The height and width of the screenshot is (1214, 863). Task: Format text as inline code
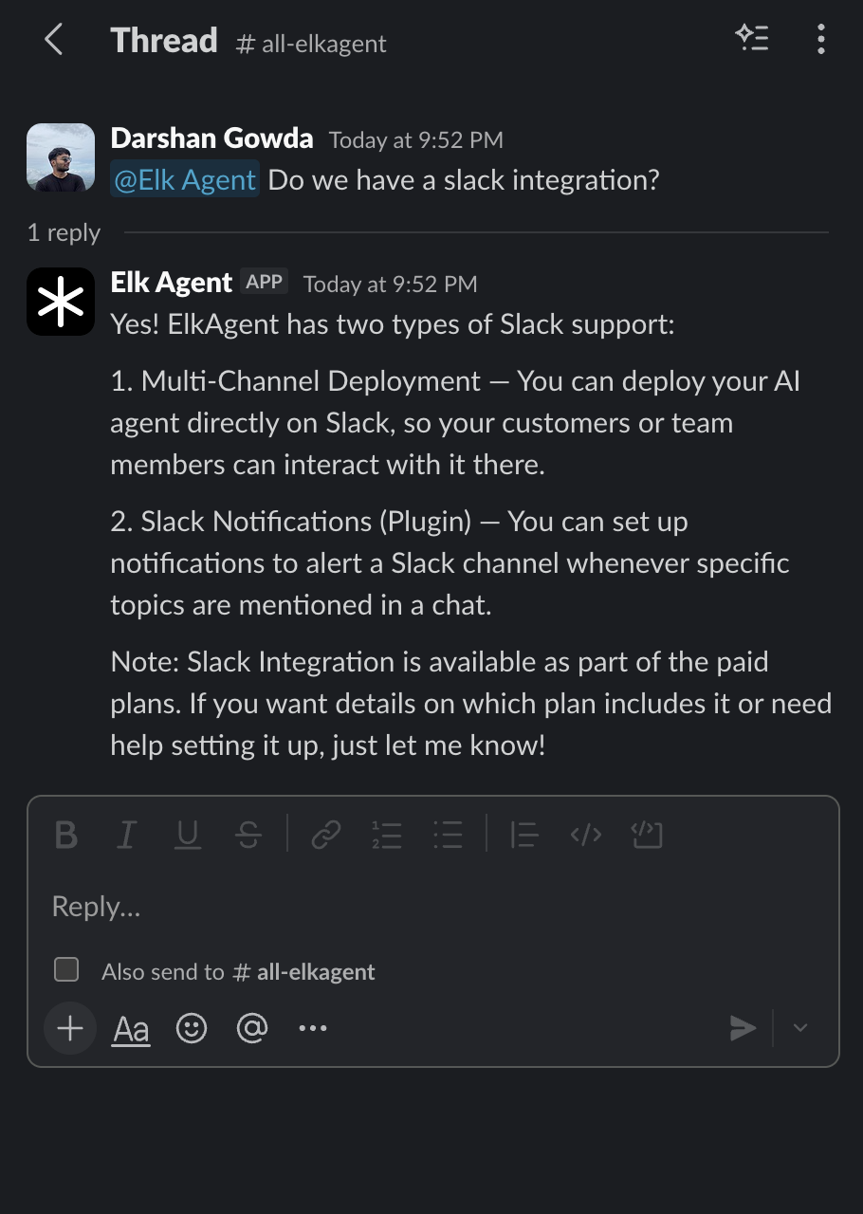coord(585,835)
